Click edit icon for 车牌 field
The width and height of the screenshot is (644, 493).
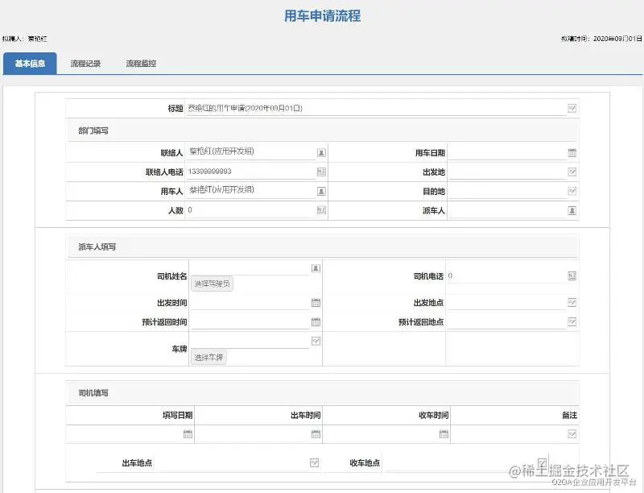316,341
